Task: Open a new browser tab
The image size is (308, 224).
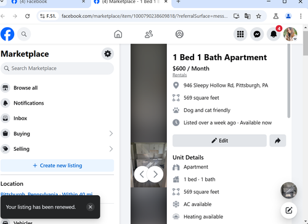Action: point(178,2)
